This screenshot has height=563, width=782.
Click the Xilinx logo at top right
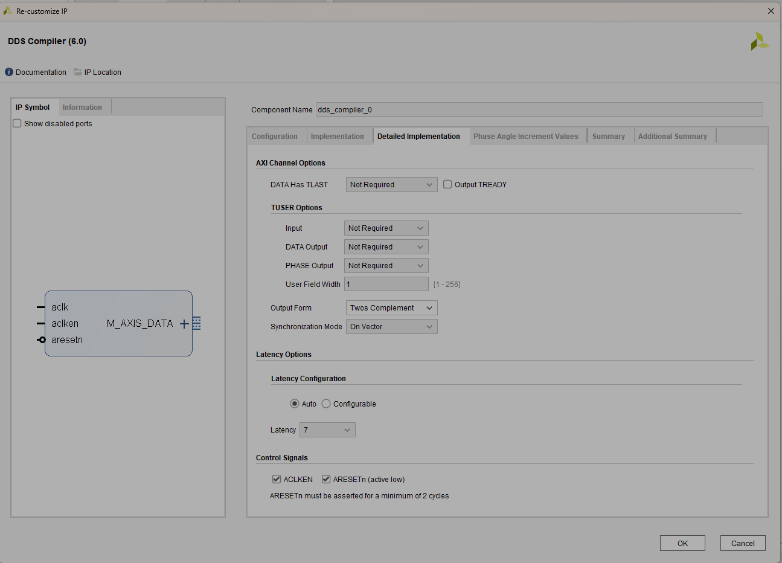click(x=760, y=41)
